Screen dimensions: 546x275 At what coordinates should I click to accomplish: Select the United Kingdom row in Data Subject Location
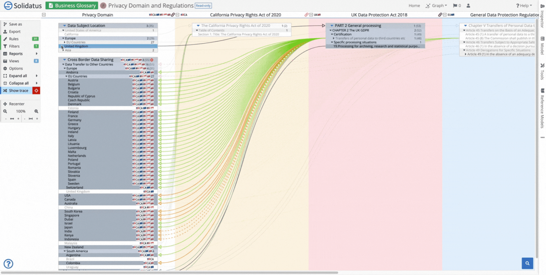tap(108, 46)
